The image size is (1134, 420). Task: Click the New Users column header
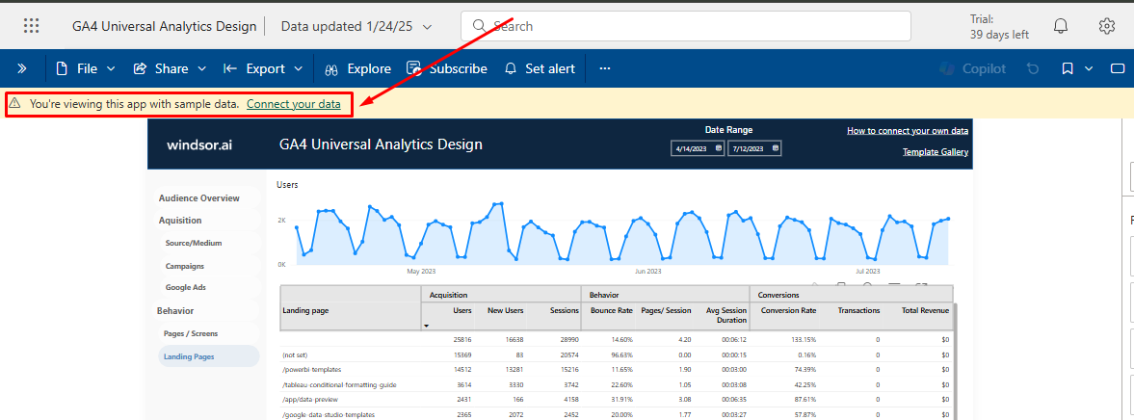pyautogui.click(x=506, y=310)
